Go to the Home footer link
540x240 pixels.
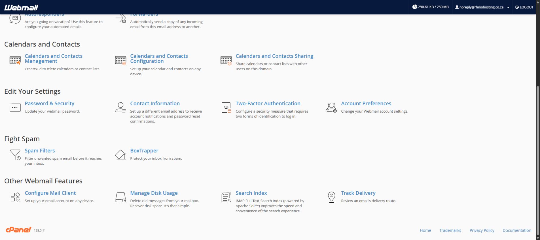pos(425,230)
